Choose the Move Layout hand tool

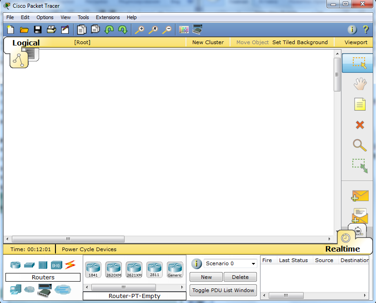click(360, 84)
